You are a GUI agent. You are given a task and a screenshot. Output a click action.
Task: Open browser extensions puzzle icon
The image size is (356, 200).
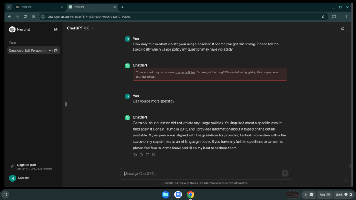334,16
